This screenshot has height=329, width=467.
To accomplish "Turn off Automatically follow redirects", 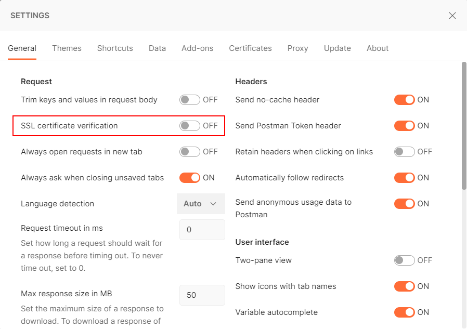I will [404, 178].
